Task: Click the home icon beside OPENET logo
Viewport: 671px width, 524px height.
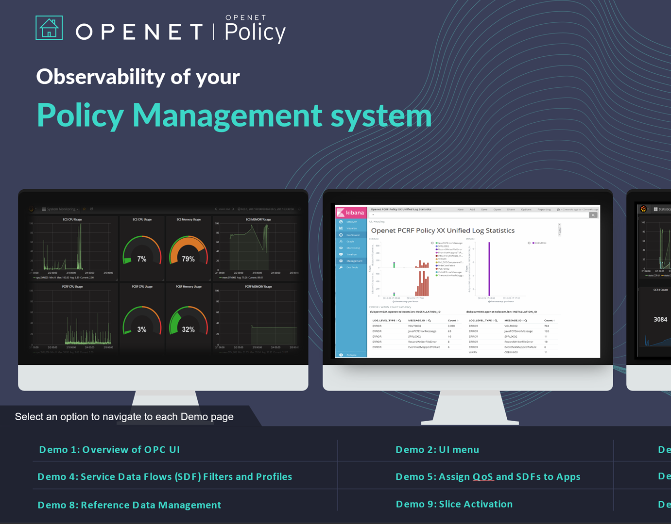Action: point(49,28)
